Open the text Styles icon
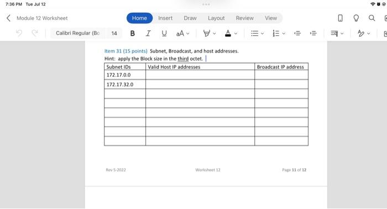This screenshot has width=387, height=209. tap(361, 33)
